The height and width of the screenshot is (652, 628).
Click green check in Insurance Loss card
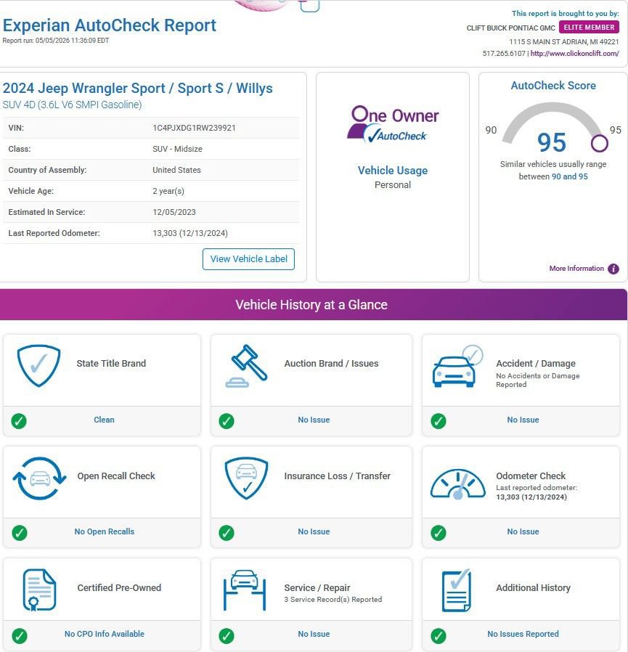pos(227,533)
